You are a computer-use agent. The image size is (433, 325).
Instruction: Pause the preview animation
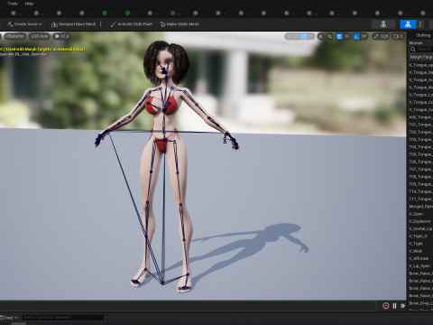(x=394, y=306)
